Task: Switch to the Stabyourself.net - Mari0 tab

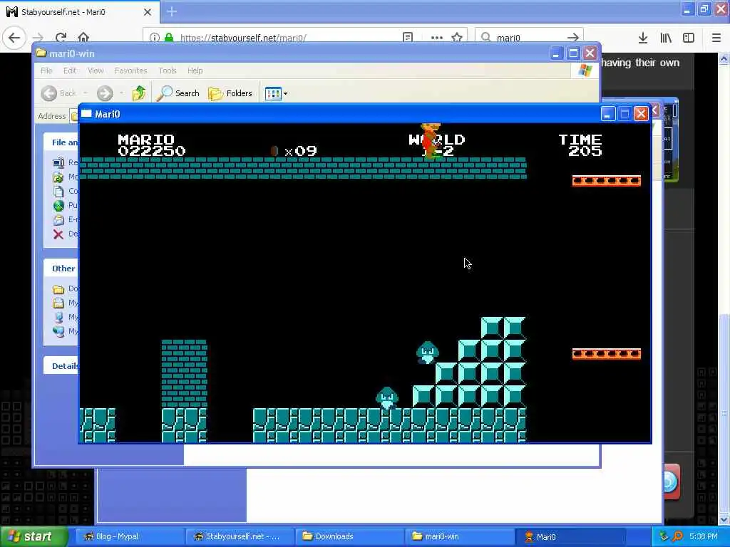Action: pos(79,12)
